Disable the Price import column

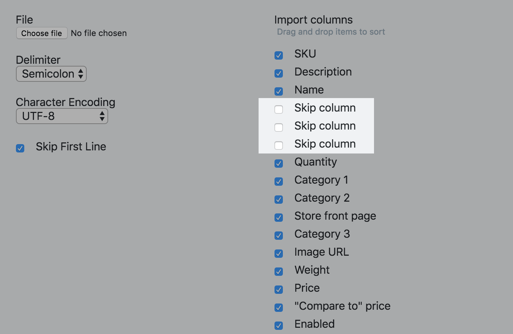[x=279, y=290]
